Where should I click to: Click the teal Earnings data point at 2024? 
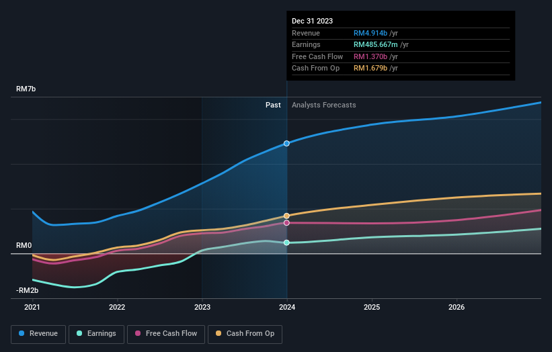coord(286,243)
